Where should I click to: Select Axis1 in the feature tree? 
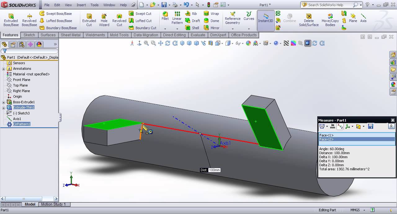pyautogui.click(x=17, y=119)
